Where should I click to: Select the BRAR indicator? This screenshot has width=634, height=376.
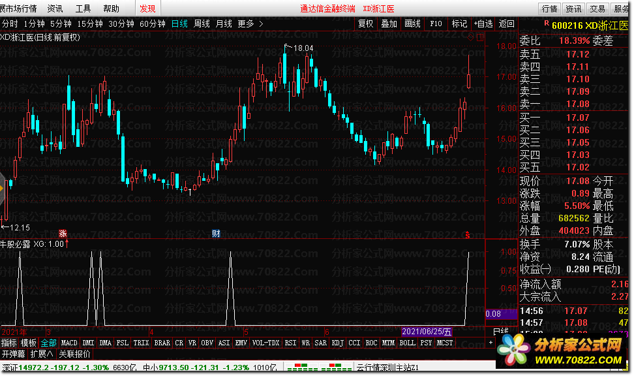pos(162,343)
